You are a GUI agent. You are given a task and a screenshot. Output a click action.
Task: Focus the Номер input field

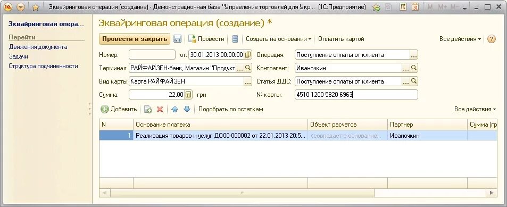pos(152,55)
